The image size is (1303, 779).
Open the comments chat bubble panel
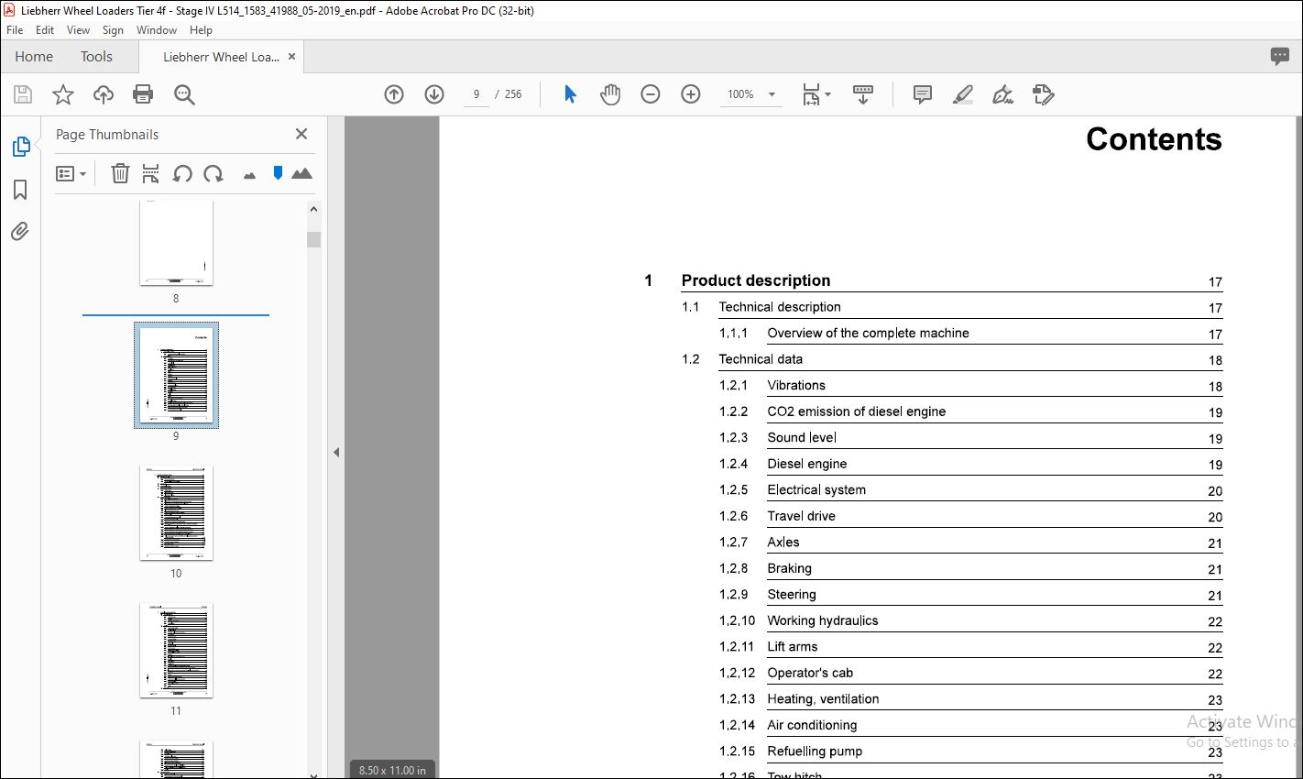1280,57
